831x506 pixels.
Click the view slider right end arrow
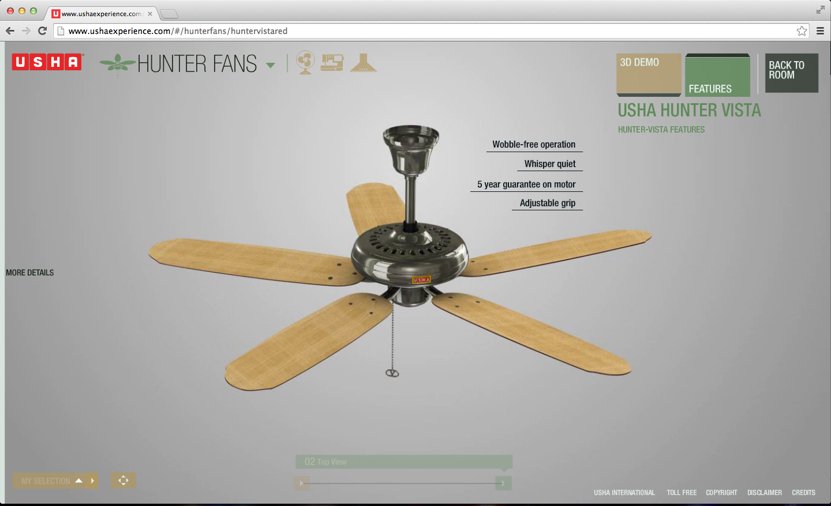pyautogui.click(x=503, y=484)
